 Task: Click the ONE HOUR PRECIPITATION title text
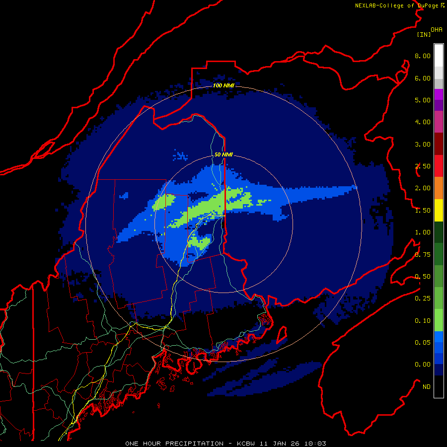[174, 444]
